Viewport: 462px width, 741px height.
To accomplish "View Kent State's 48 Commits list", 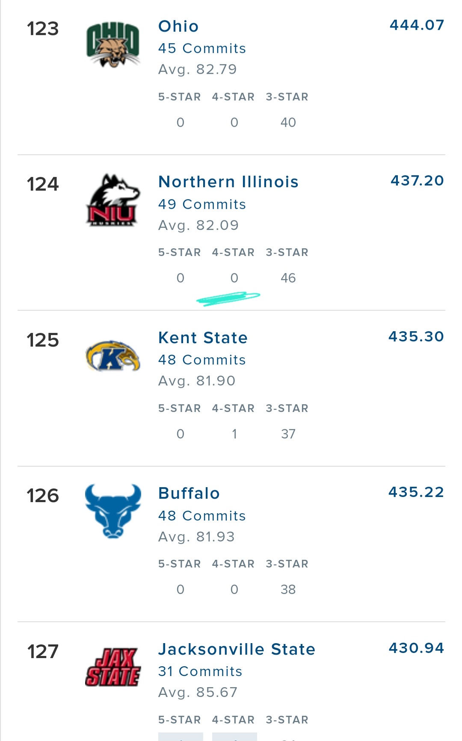I will (202, 360).
